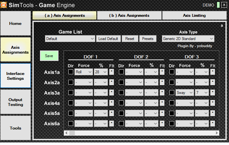Switch to the (b) Axis Assignments tab
Screen dimensions: 229x145
[129, 16]
